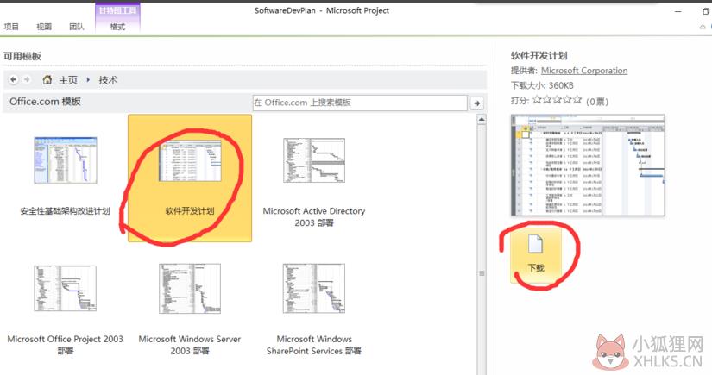The width and height of the screenshot is (712, 375).
Task: Click the 下载 download button
Action: 536,255
